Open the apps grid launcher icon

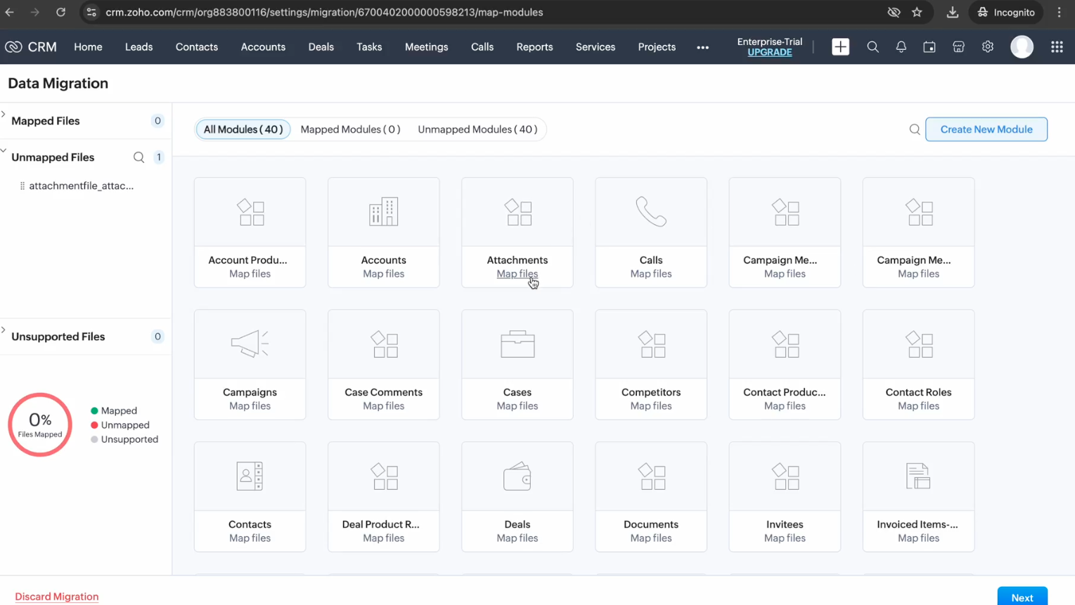[1057, 47]
